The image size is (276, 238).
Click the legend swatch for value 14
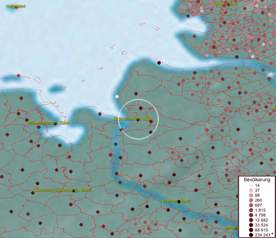[x=251, y=185]
